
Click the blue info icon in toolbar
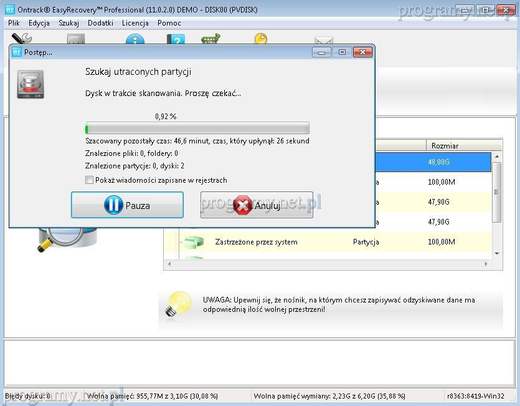click(x=135, y=40)
